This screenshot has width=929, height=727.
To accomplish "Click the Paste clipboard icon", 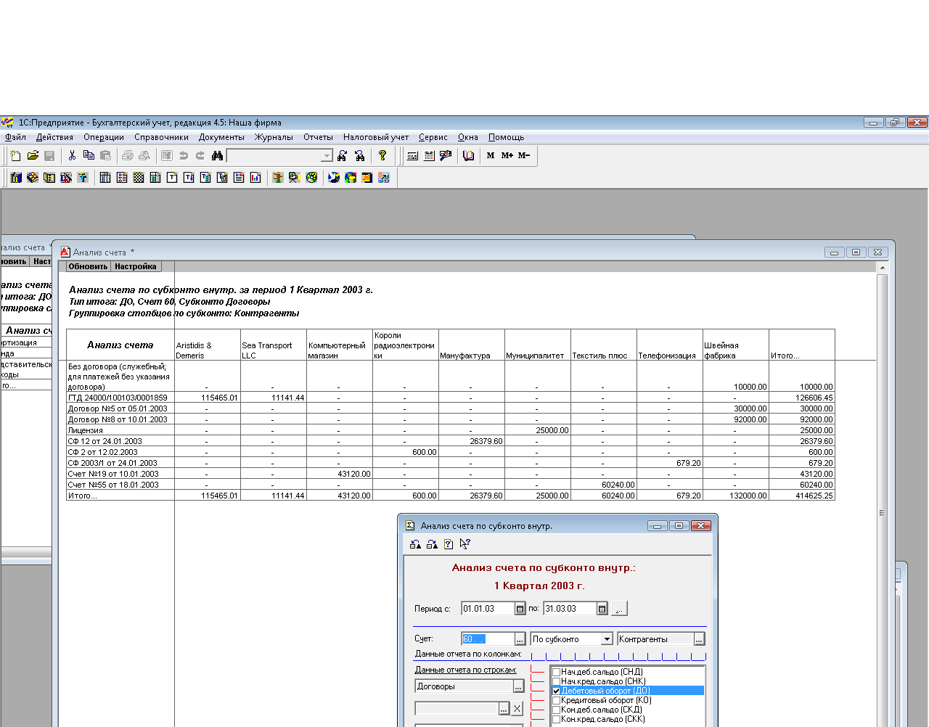I will click(x=105, y=155).
